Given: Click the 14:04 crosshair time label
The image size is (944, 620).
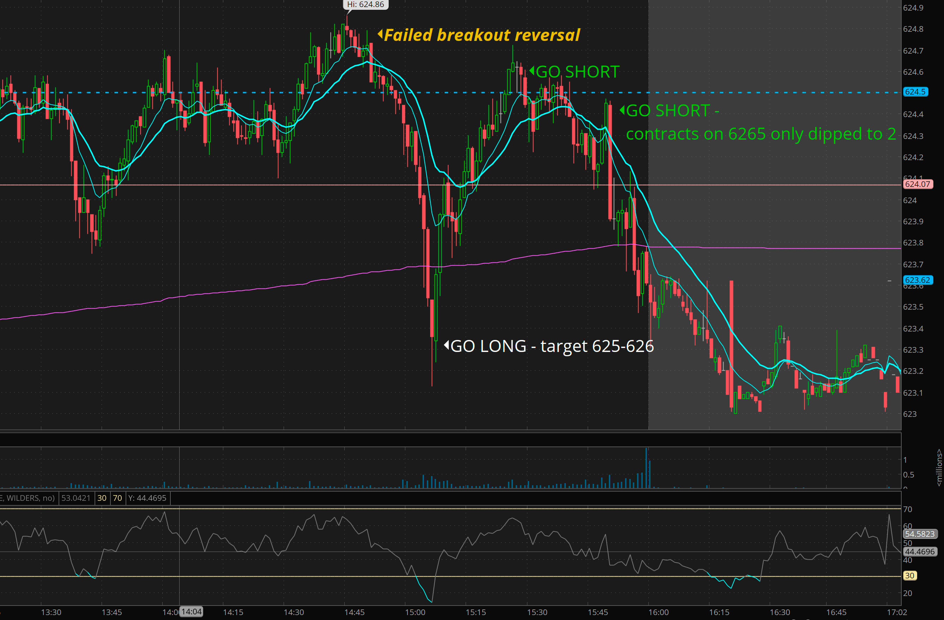Looking at the screenshot, I should pyautogui.click(x=192, y=612).
